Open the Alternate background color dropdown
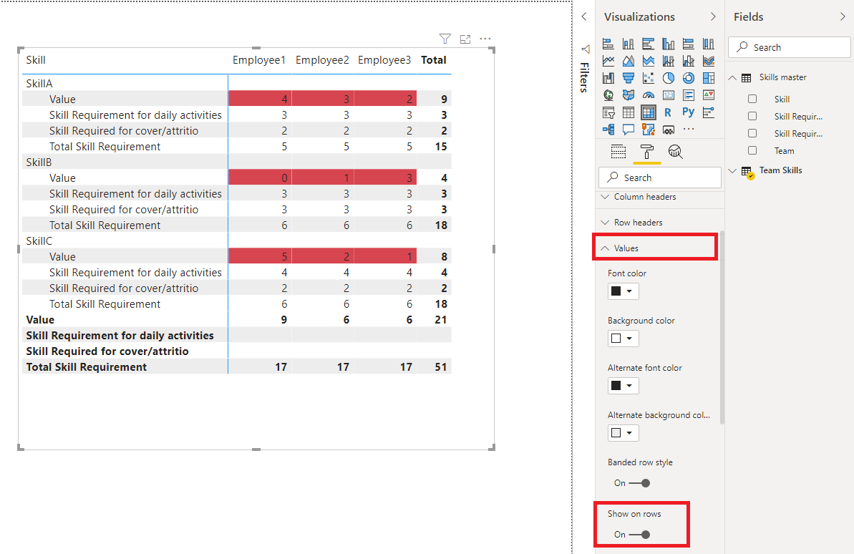854x554 pixels. 623,433
